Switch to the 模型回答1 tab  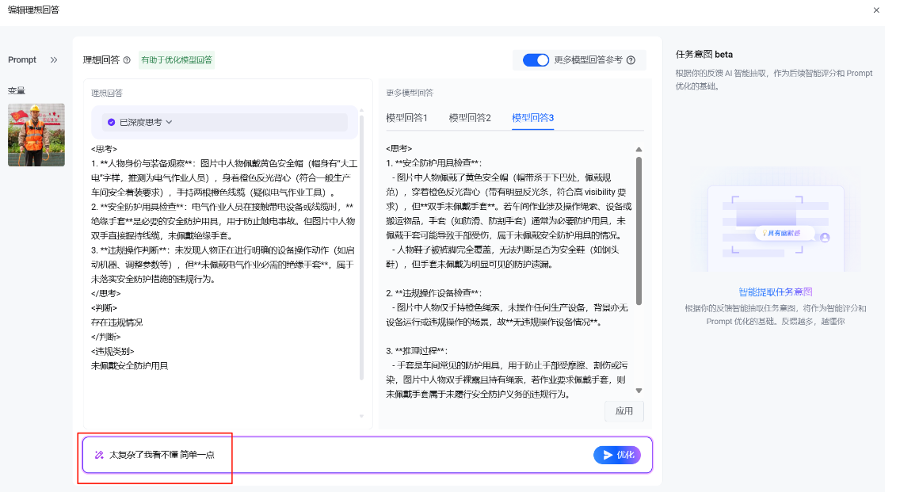coord(406,118)
